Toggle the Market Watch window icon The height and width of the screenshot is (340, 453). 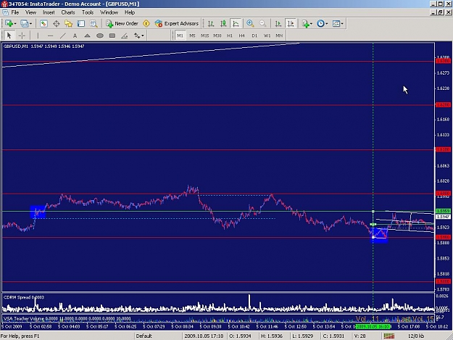tap(43, 24)
